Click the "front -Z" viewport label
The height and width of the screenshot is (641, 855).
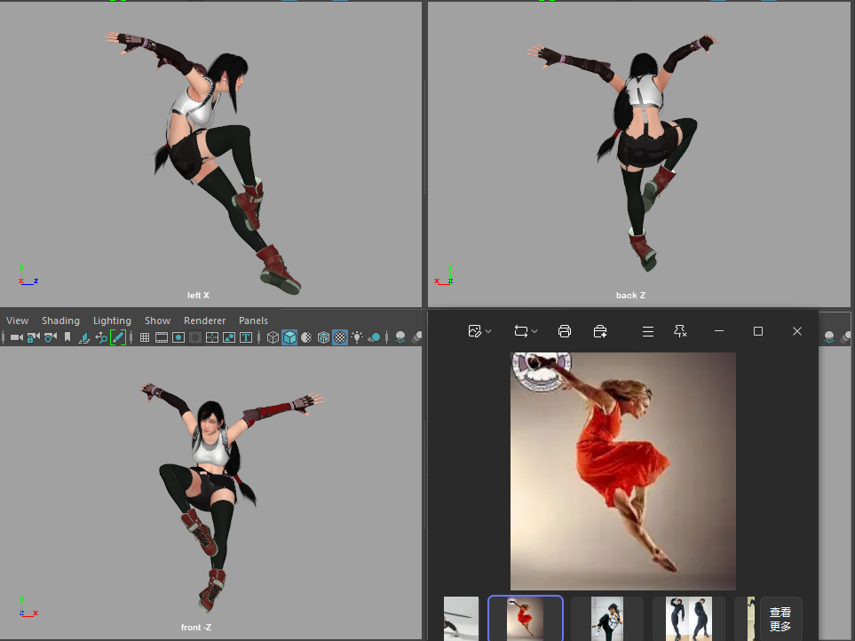point(195,627)
